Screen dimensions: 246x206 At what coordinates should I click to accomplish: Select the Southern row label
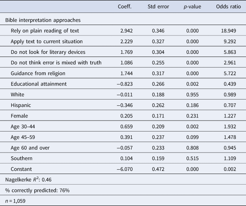[22, 158]
